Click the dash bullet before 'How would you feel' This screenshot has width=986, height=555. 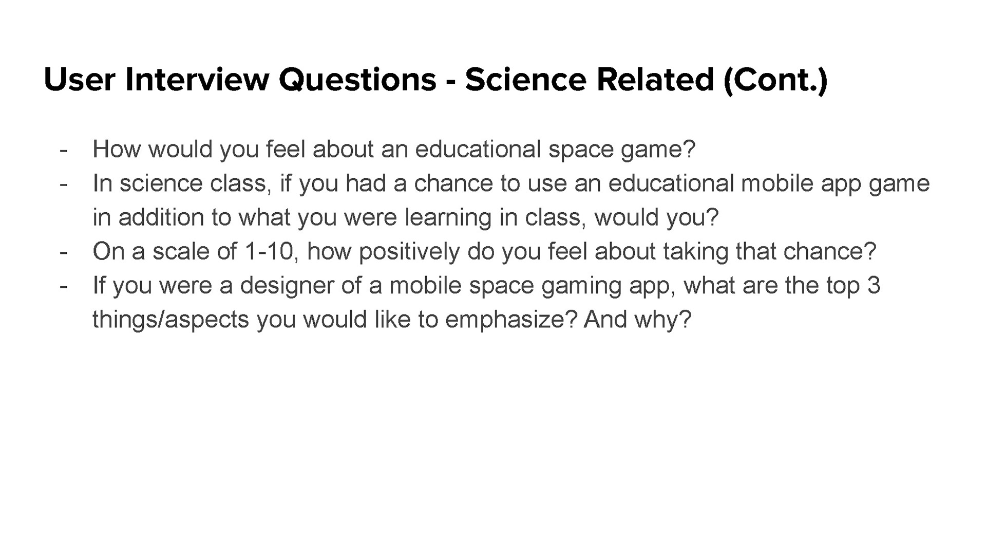[x=64, y=150]
